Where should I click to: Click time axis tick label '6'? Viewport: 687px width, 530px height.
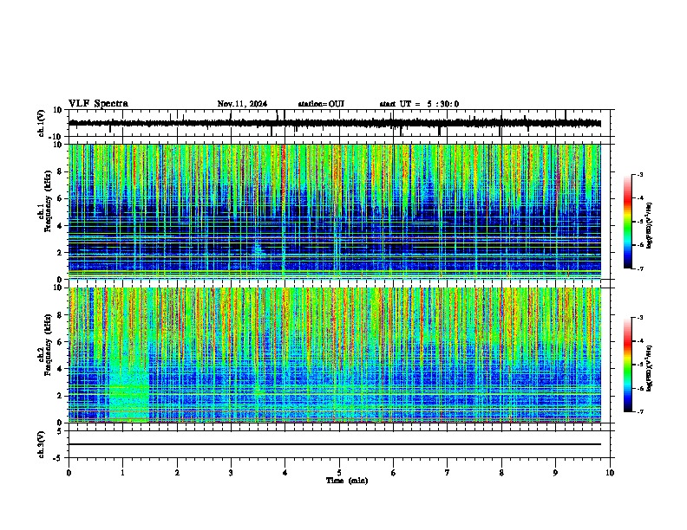pos(394,473)
